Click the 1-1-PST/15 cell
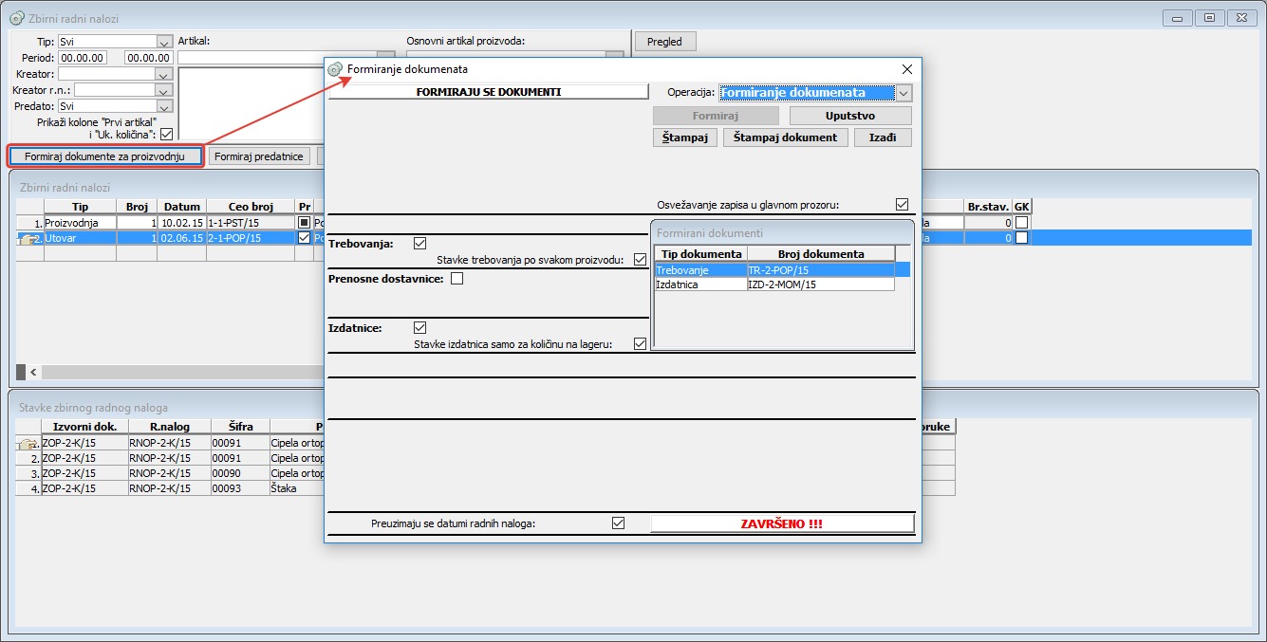 tap(251, 223)
